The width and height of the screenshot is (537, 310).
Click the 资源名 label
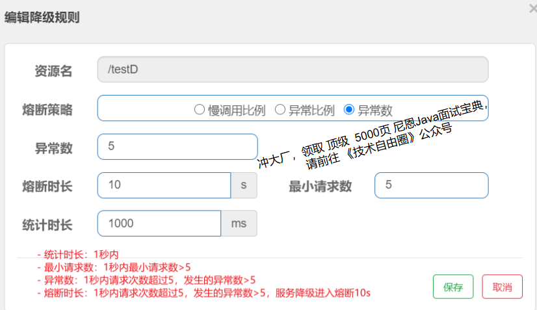[53, 71]
